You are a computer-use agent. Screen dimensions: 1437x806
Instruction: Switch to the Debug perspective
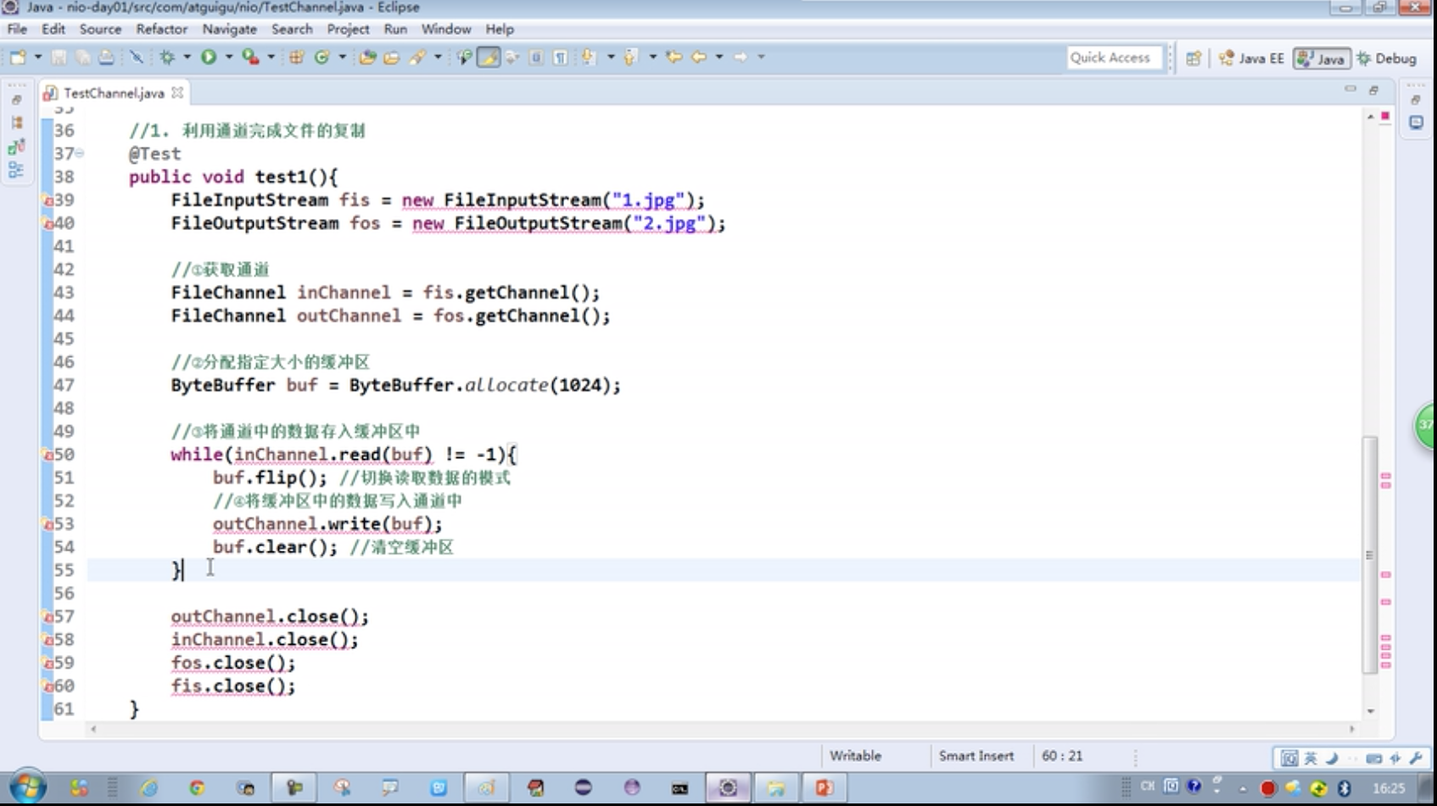[1387, 58]
